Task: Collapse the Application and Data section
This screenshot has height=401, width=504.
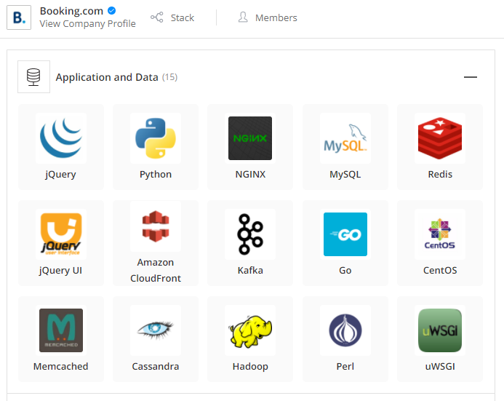Action: 471,77
